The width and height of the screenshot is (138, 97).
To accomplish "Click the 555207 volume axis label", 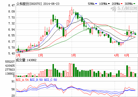I will tap(10, 62).
